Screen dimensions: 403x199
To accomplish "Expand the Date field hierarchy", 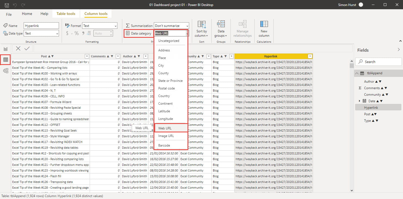I will (360, 101).
